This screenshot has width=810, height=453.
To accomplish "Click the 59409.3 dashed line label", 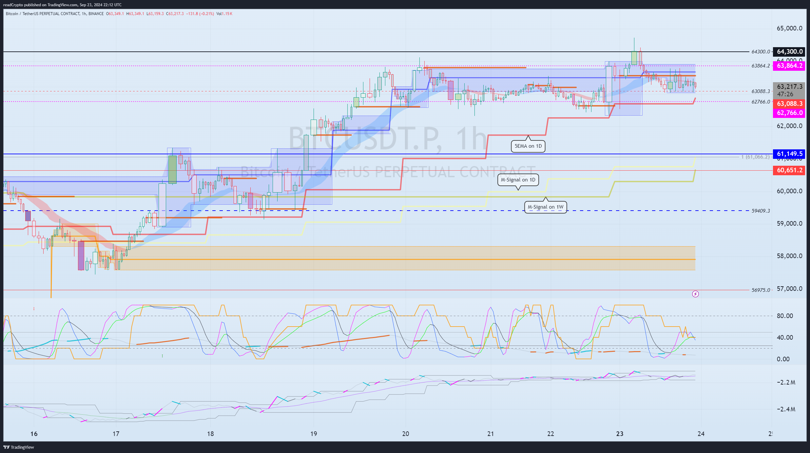I will (761, 211).
